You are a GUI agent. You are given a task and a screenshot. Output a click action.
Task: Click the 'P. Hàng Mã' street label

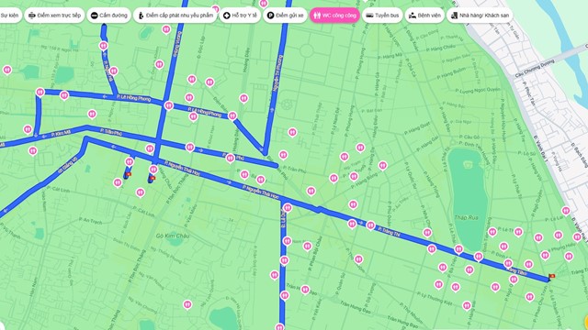coord(390,56)
